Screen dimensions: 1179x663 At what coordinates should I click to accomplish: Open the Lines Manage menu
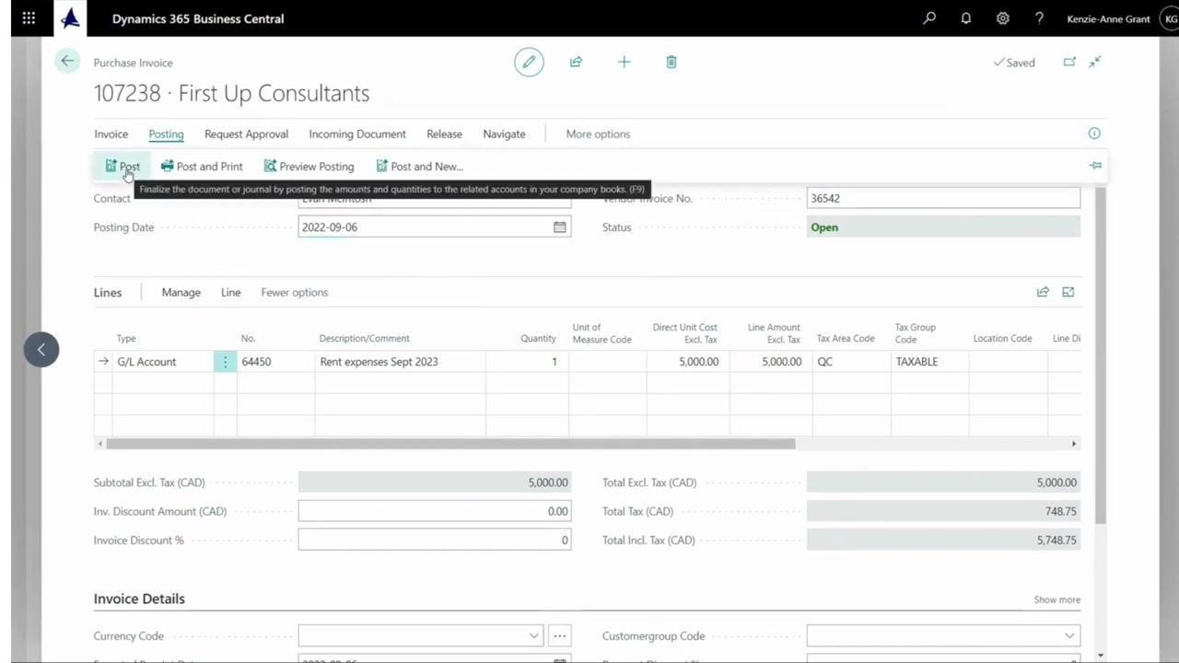click(x=181, y=292)
